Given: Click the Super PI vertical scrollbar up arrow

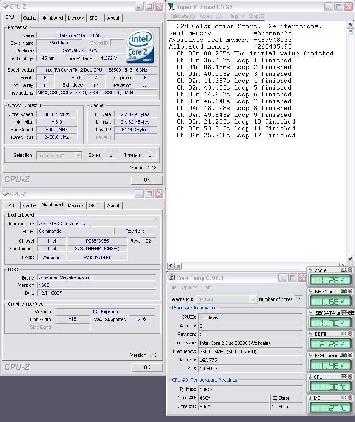Looking at the screenshot, I should tap(350, 25).
